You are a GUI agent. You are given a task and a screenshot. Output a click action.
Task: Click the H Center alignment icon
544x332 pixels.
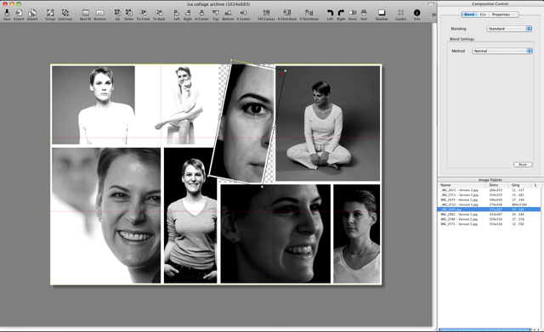pos(201,14)
